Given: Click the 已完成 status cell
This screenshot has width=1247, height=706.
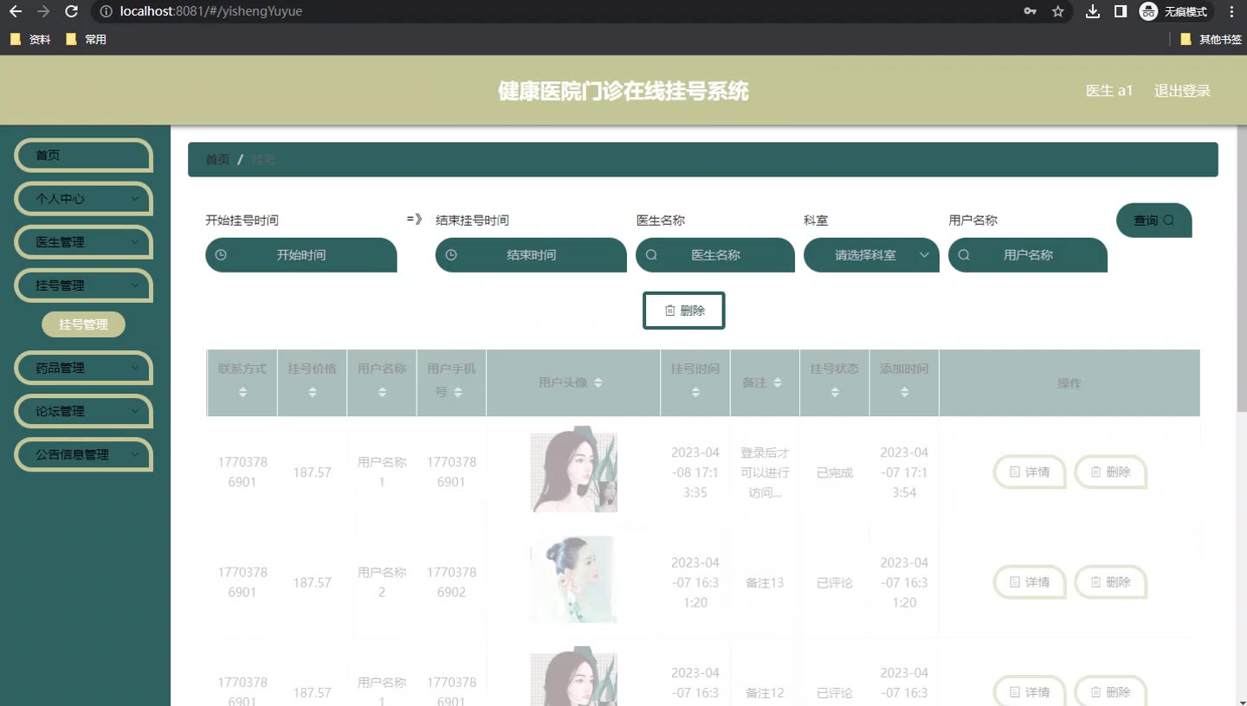Looking at the screenshot, I should coord(835,472).
